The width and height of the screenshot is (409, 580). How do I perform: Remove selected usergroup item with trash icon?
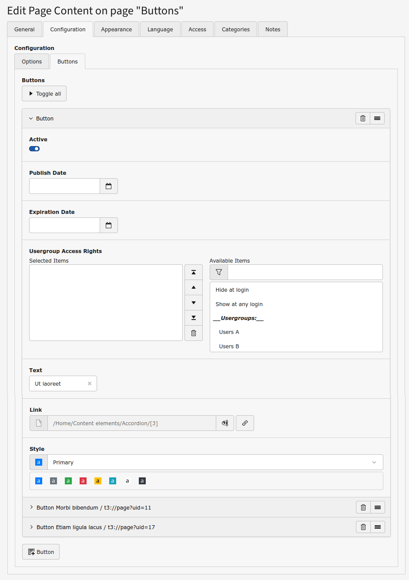coord(194,333)
